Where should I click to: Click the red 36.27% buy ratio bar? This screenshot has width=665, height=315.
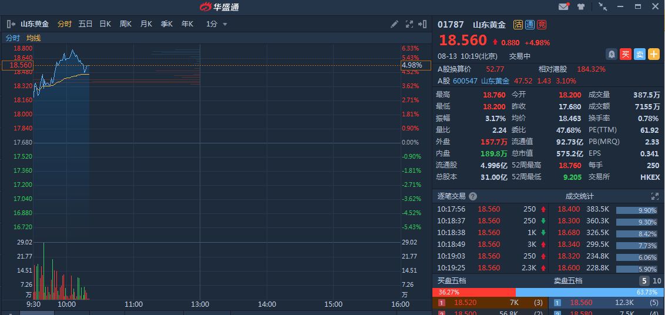(x=473, y=293)
